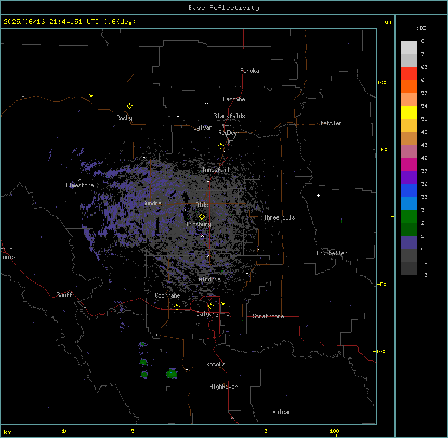Click the Lake Louise map label

(x=9, y=252)
